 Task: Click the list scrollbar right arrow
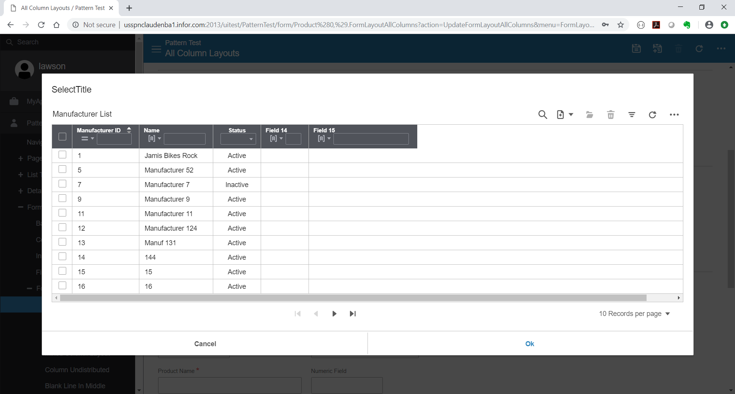679,298
